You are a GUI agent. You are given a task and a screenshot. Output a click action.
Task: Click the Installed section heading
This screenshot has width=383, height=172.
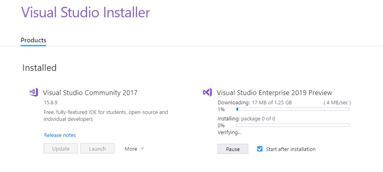point(39,68)
